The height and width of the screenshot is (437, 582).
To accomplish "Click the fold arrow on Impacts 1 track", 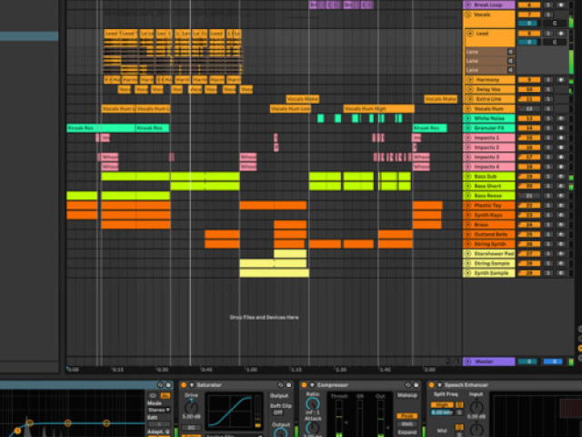I will click(x=467, y=137).
